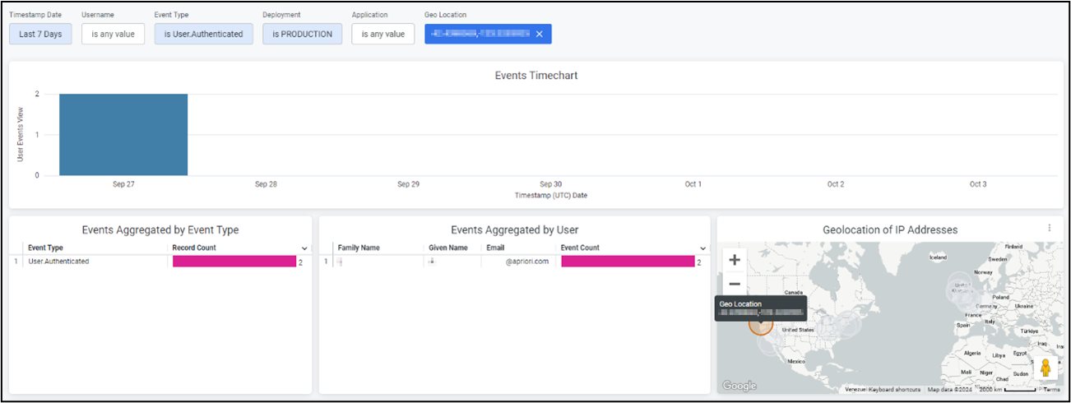
Task: Click the Sep 27 bar in Events Timechart
Action: pos(123,135)
